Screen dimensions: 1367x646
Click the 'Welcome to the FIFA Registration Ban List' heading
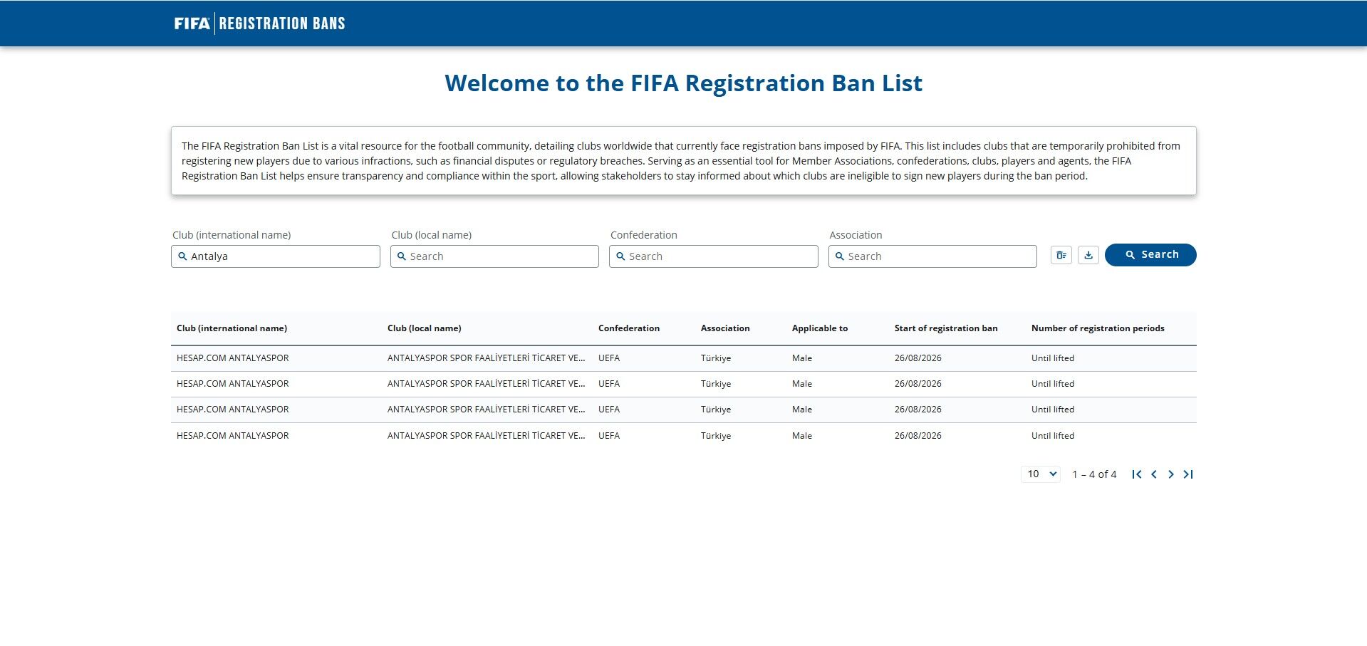[684, 83]
